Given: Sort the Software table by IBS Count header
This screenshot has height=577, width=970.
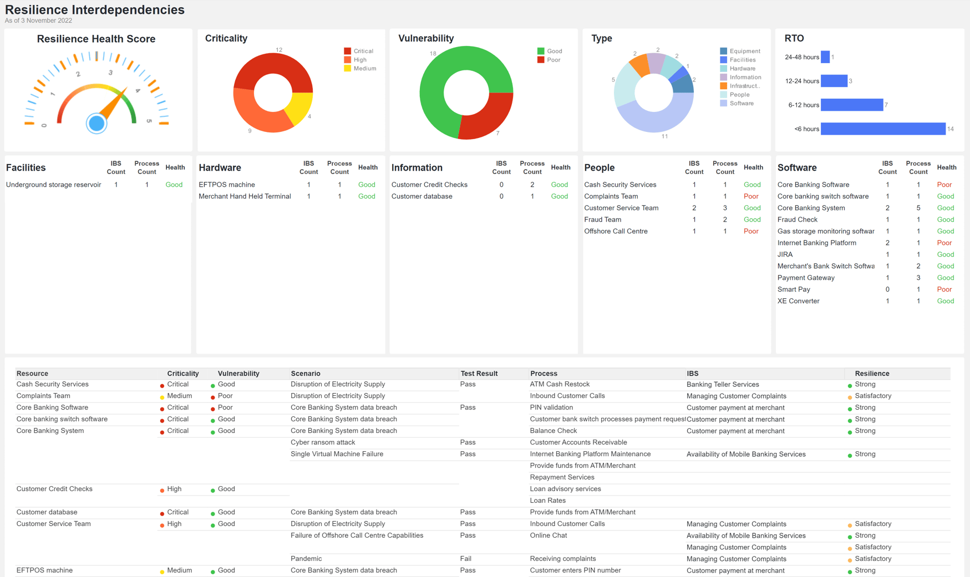Looking at the screenshot, I should pos(887,167).
